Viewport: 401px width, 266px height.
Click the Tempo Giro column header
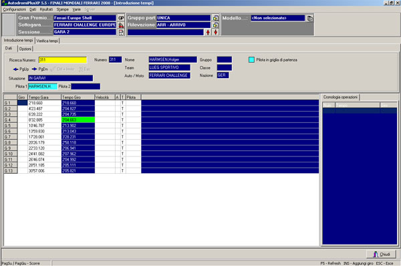pos(78,97)
